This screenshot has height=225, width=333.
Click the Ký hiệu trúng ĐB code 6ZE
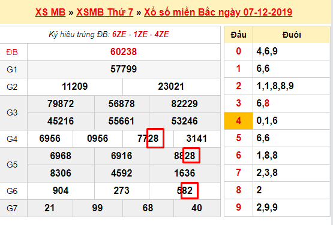click(x=119, y=34)
